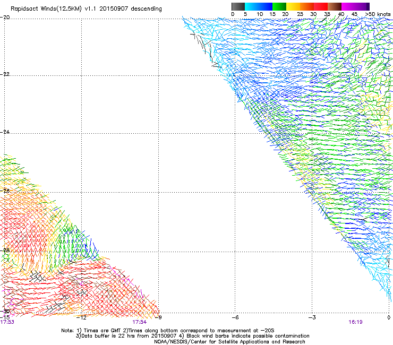
Task: Click the '-6' longitude axis label
Action: [x=235, y=317]
